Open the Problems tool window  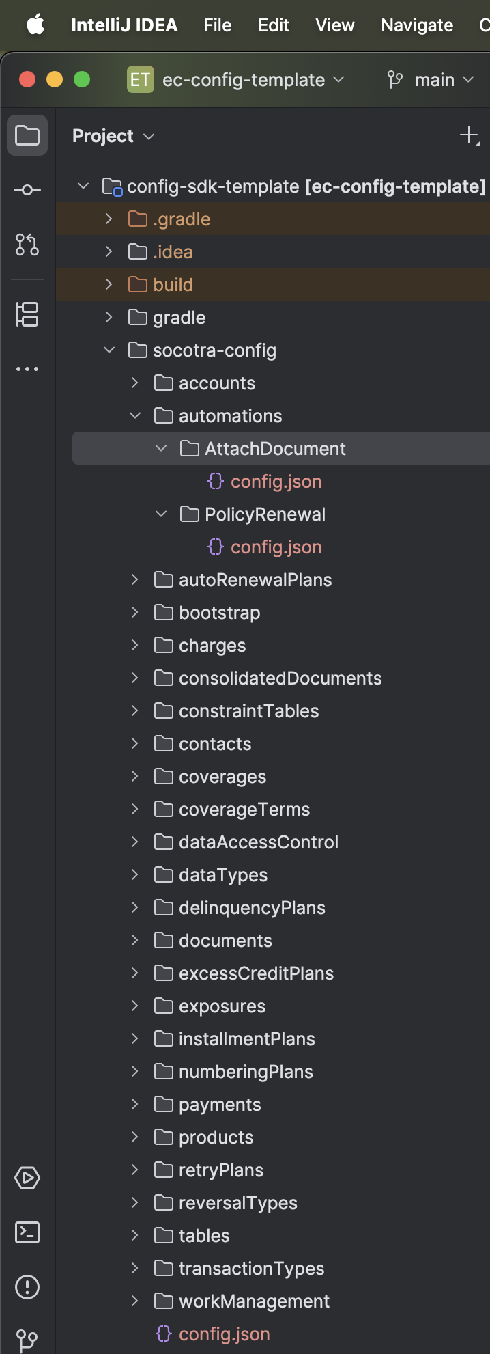click(x=27, y=1287)
